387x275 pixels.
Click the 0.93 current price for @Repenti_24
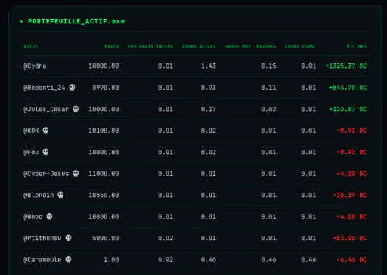[209, 88]
